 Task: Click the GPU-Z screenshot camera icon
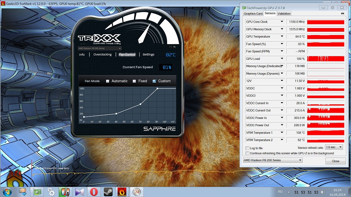pyautogui.click(x=342, y=13)
